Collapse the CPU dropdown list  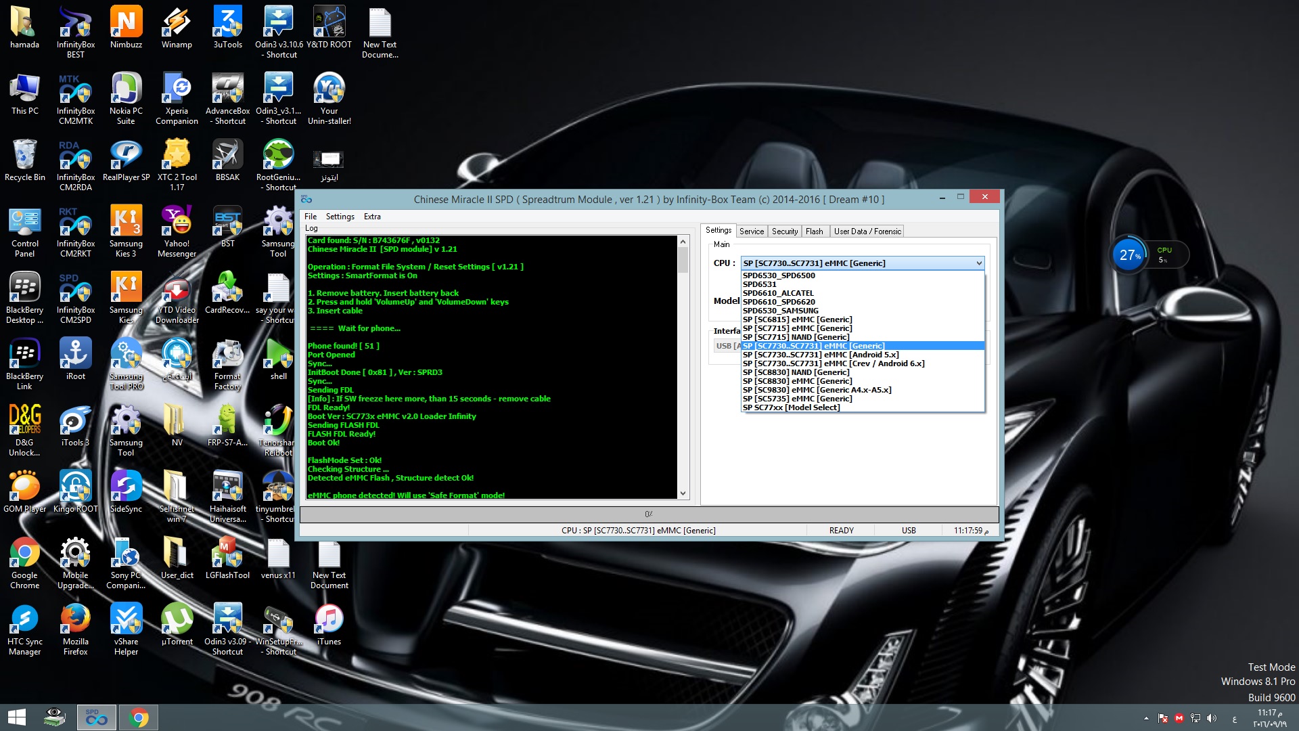pos(978,263)
